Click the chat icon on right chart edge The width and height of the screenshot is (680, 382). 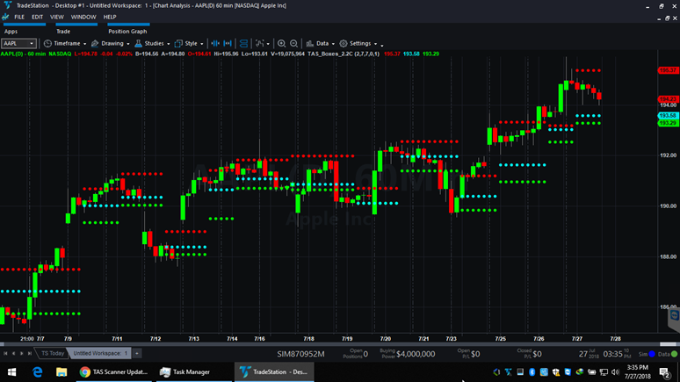(675, 315)
